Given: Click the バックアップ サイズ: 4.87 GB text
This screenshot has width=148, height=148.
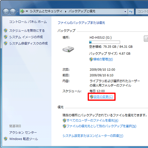Looking at the screenshot, I should (x=110, y=54).
